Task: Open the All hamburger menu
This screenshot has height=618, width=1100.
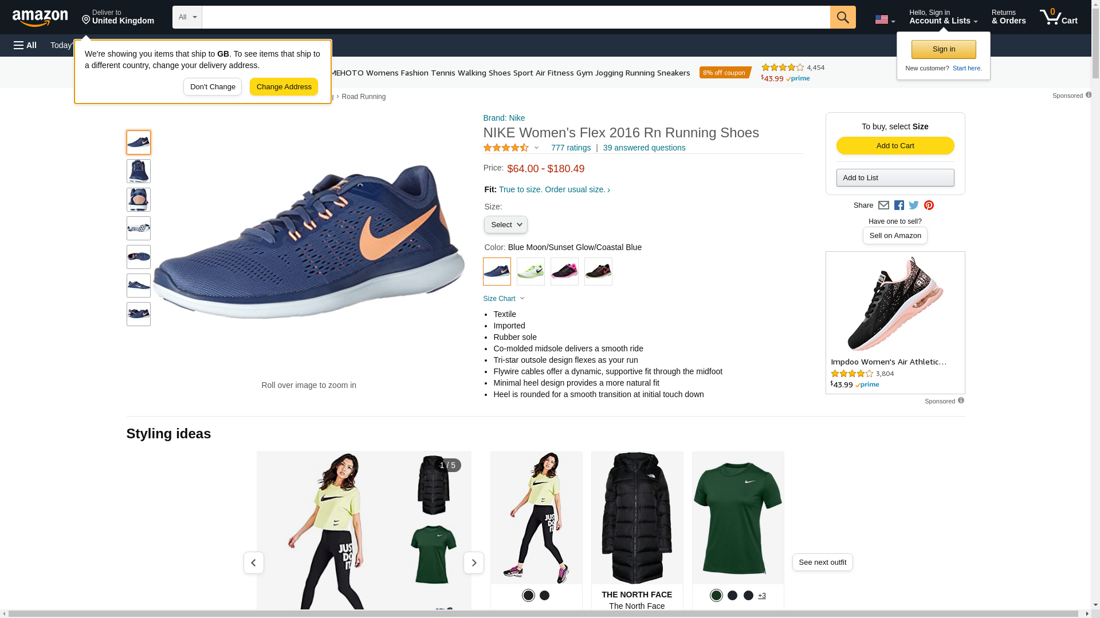Action: (25, 45)
